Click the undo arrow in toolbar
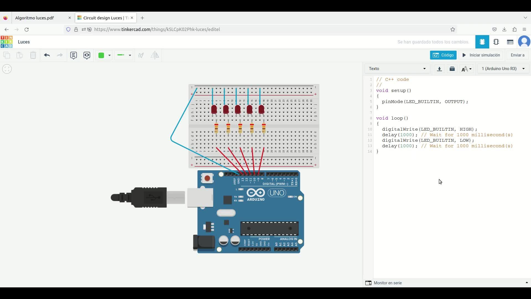 (47, 55)
